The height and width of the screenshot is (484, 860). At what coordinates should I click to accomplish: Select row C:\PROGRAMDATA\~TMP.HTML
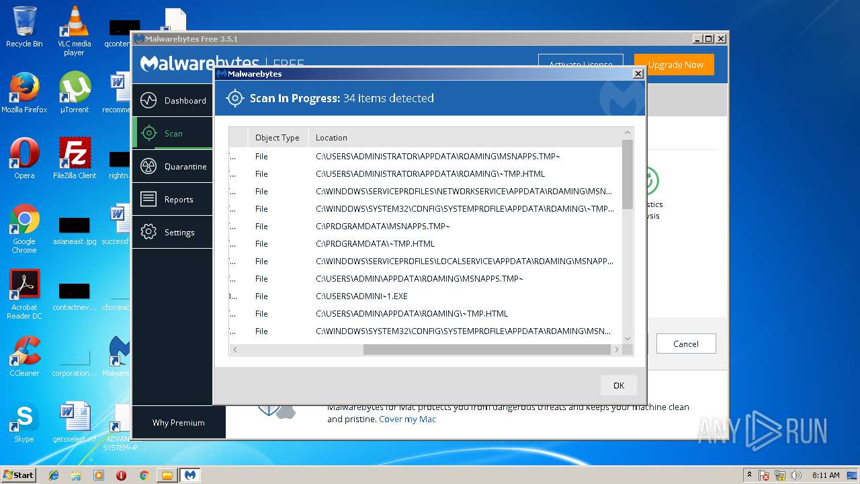(425, 244)
